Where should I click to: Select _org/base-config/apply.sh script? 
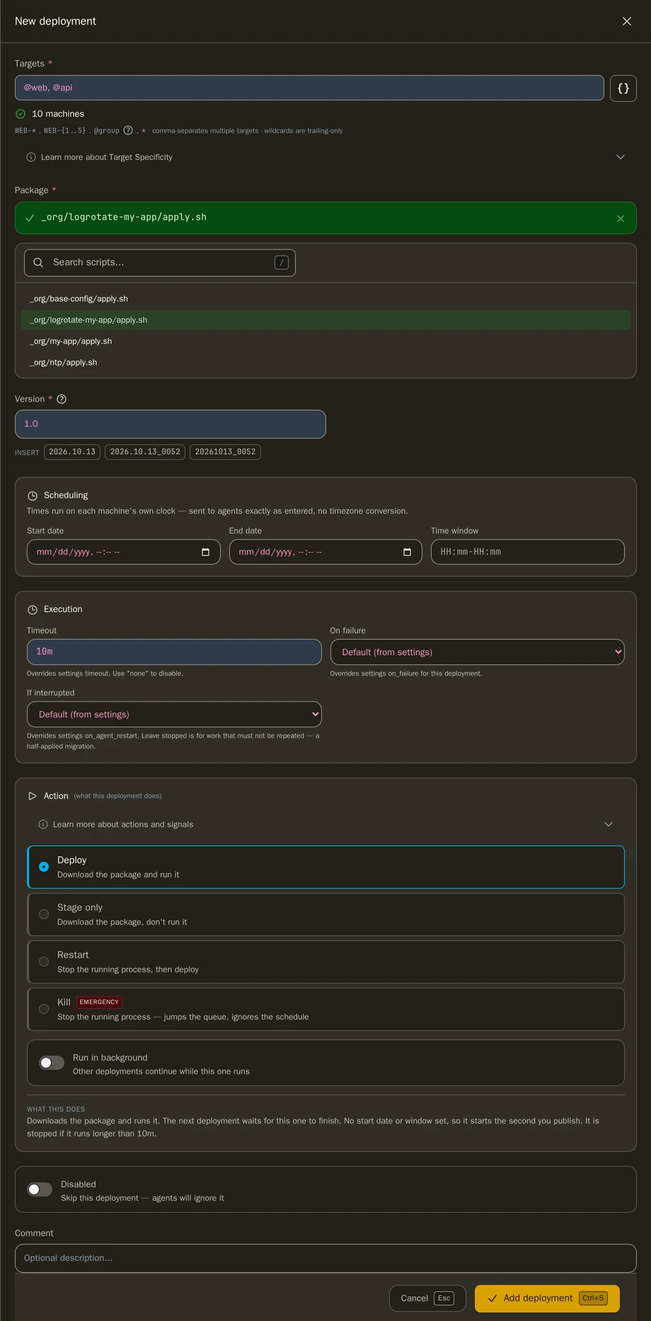(325, 299)
